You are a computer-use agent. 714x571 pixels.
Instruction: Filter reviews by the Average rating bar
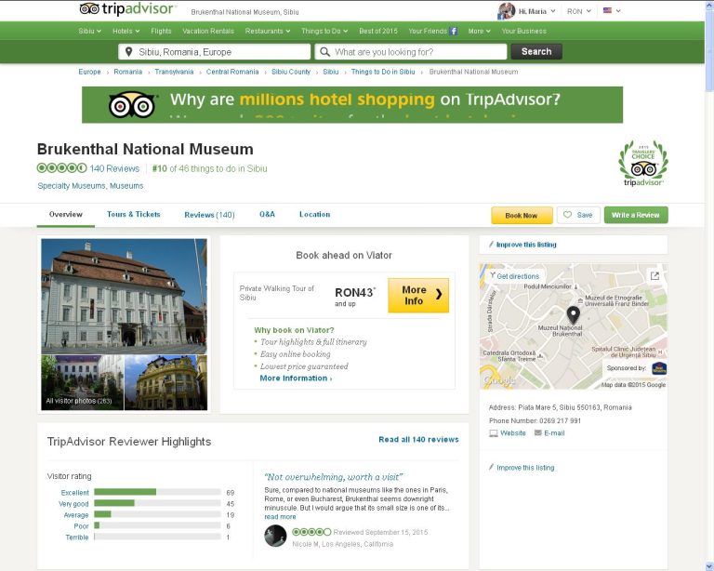157,514
